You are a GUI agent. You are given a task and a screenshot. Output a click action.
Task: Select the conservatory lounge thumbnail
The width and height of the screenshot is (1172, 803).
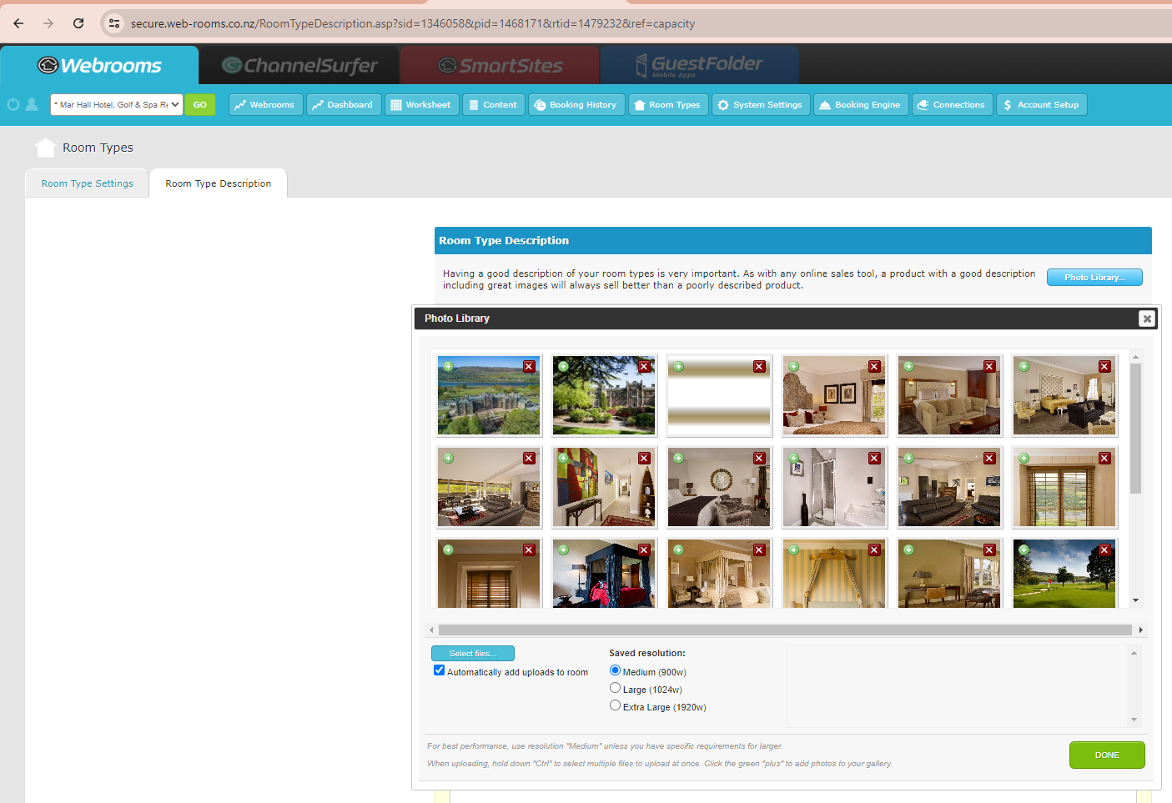click(489, 488)
